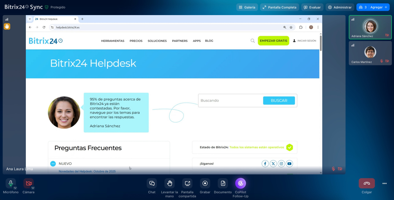This screenshot has width=394, height=200.
Task: Mute the microphone
Action: click(x=10, y=183)
